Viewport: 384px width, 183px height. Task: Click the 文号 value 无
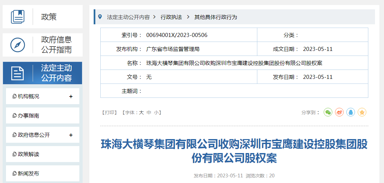(149, 77)
